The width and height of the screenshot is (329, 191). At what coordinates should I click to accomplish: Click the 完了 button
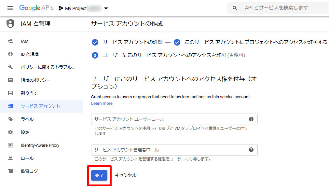point(99,175)
